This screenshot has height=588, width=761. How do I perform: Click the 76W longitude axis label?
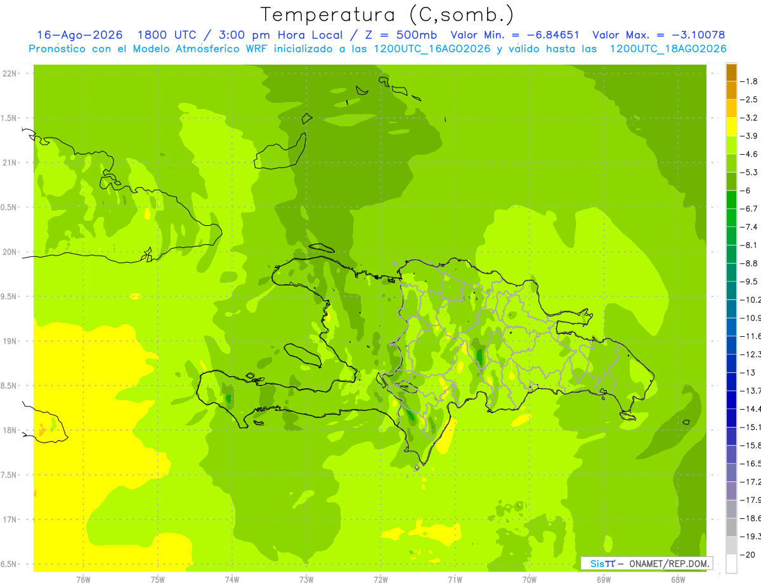tap(83, 579)
